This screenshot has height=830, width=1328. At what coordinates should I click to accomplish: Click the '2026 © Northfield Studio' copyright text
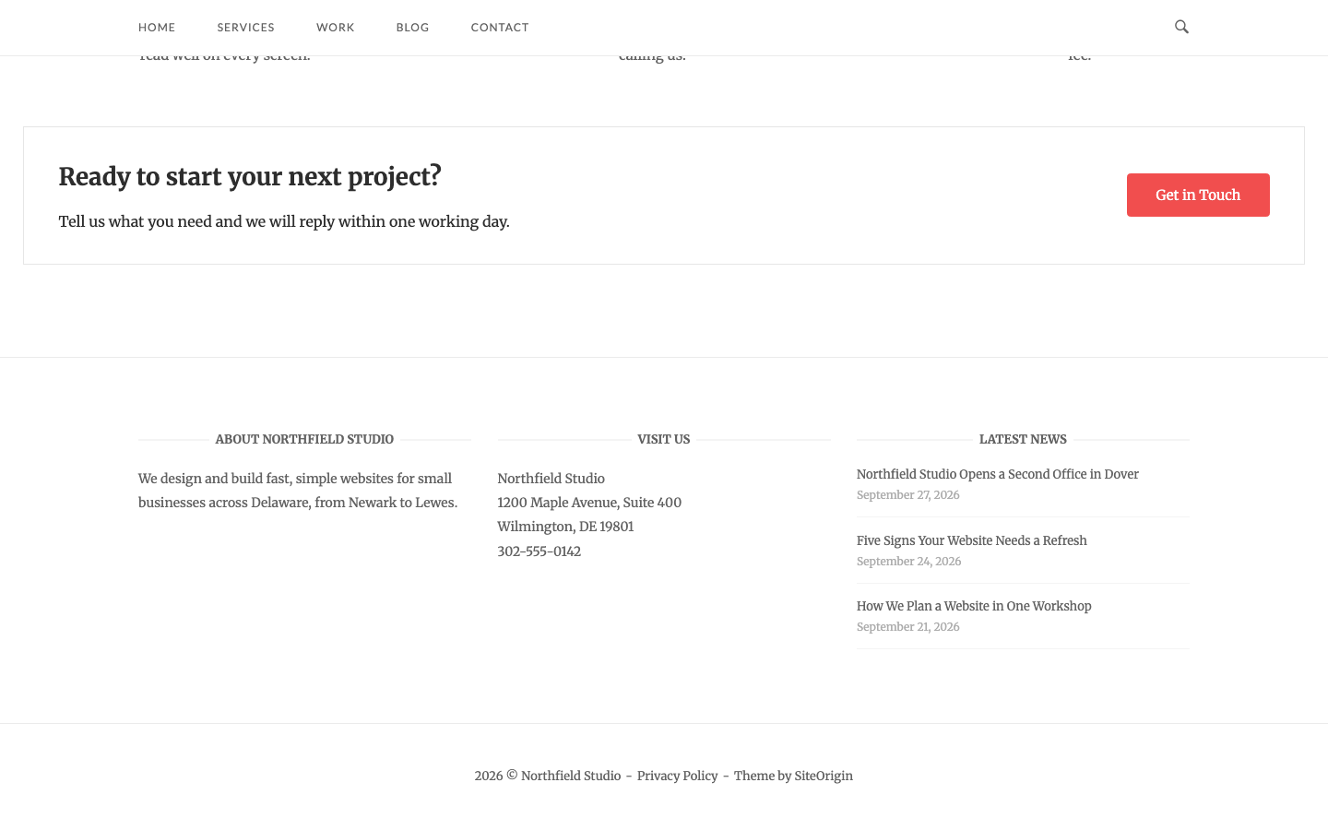coord(548,776)
